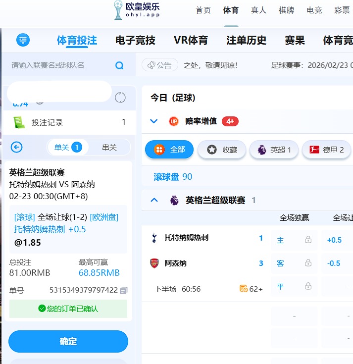Refresh the balance with circular arrows icon
The width and height of the screenshot is (353, 364).
(120, 98)
